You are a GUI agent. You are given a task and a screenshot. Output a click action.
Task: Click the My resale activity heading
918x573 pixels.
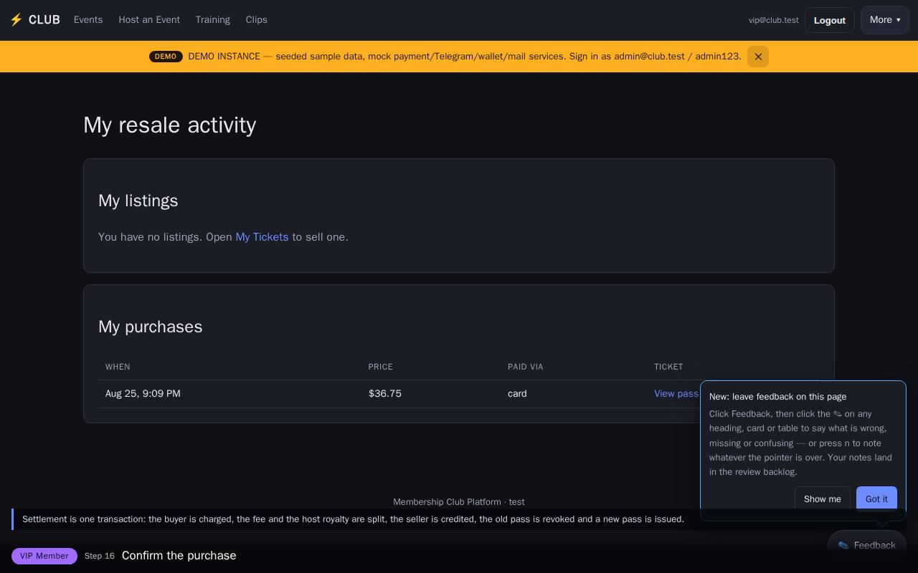pos(170,125)
